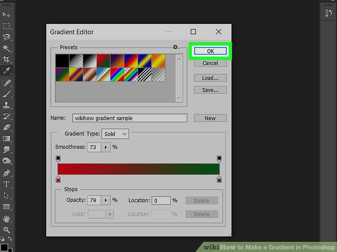Choose the Blue, Yellow, Blue preset
The image size is (337, 252).
[145, 61]
